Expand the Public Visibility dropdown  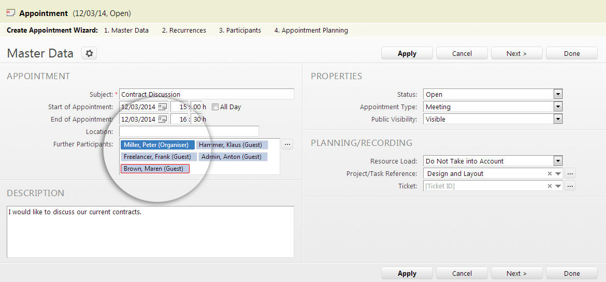click(x=558, y=119)
